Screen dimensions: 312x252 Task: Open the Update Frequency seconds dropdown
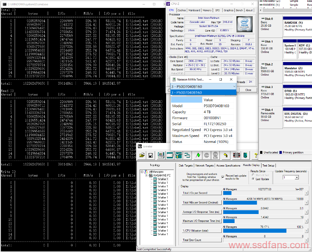coord(297,178)
